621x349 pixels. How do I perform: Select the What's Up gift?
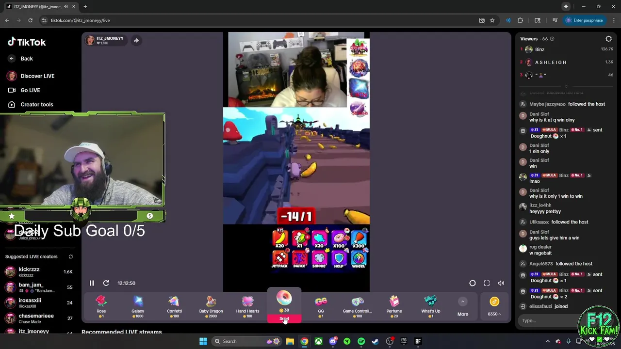coord(431,306)
